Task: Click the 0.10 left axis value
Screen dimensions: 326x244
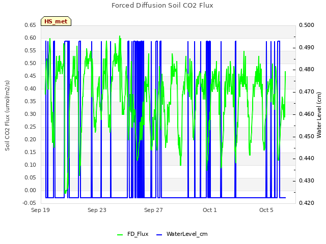Action: pyautogui.click(x=31, y=165)
